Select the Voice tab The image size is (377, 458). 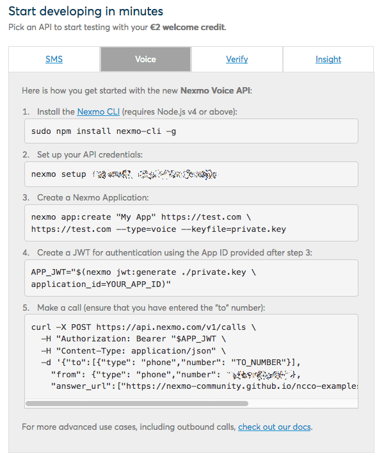145,59
